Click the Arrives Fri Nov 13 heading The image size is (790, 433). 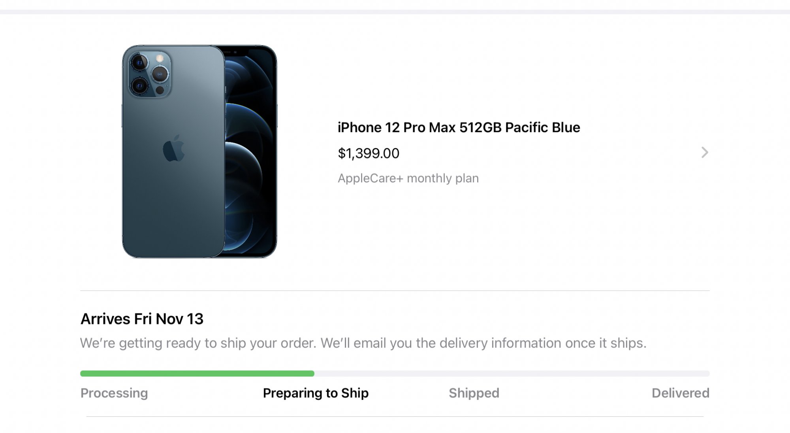click(x=142, y=319)
